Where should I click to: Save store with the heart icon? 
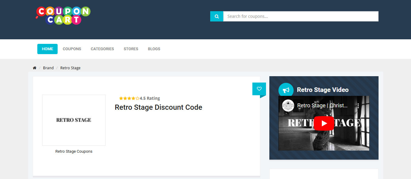pos(259,89)
